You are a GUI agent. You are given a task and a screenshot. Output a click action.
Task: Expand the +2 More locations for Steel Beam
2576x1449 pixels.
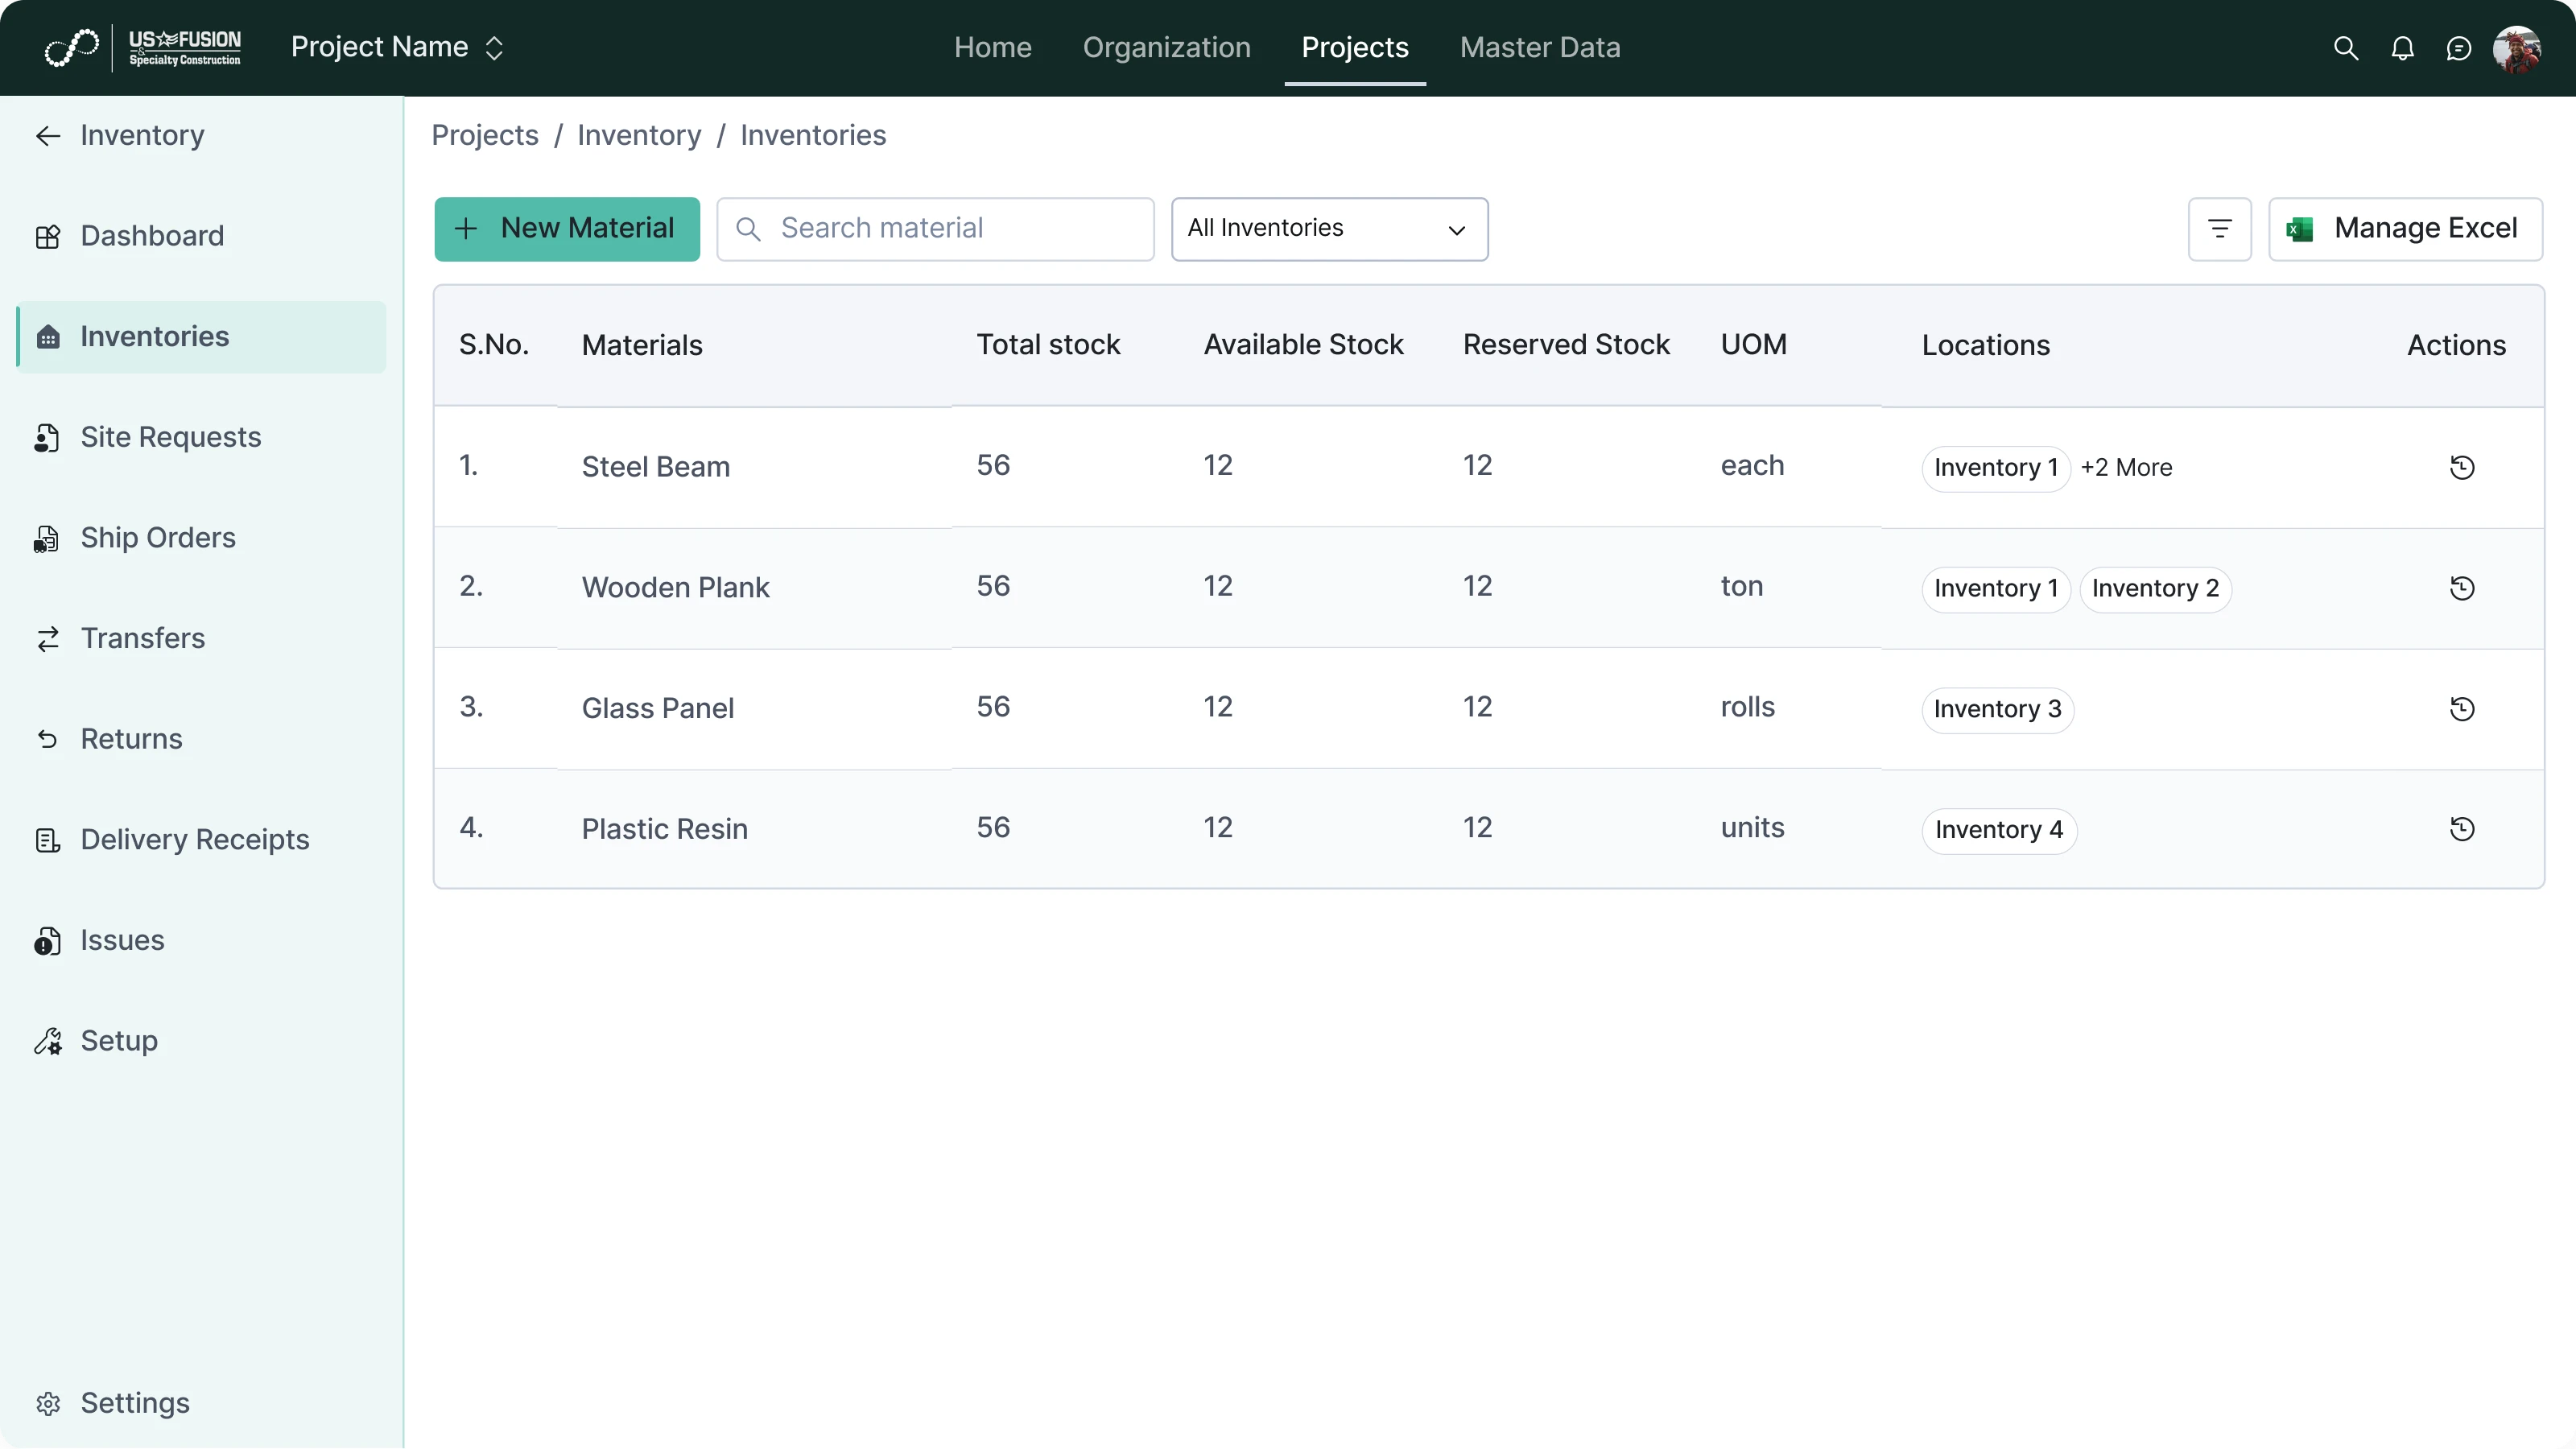click(2126, 467)
